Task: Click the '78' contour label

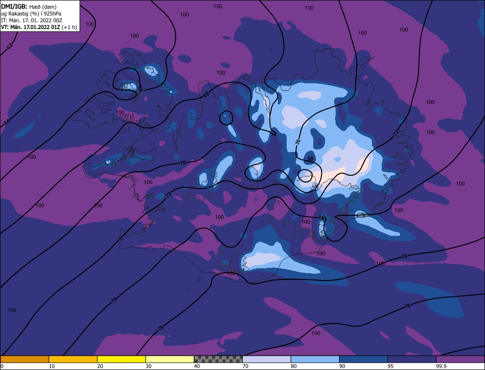Action: pyautogui.click(x=407, y=306)
